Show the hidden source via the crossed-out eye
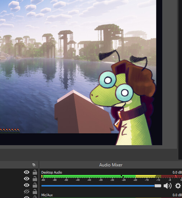 27,192
